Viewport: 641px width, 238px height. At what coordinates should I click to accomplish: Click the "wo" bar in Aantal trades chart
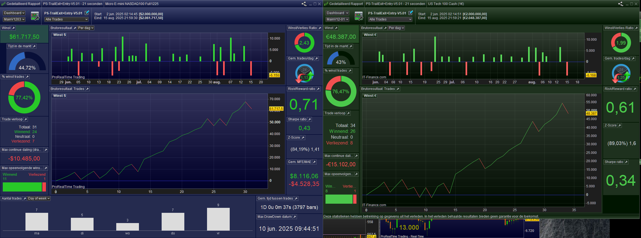point(128,227)
